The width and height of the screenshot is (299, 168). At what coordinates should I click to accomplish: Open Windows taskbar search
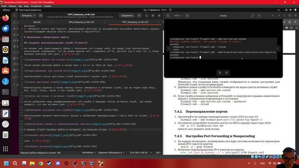pos(15,163)
